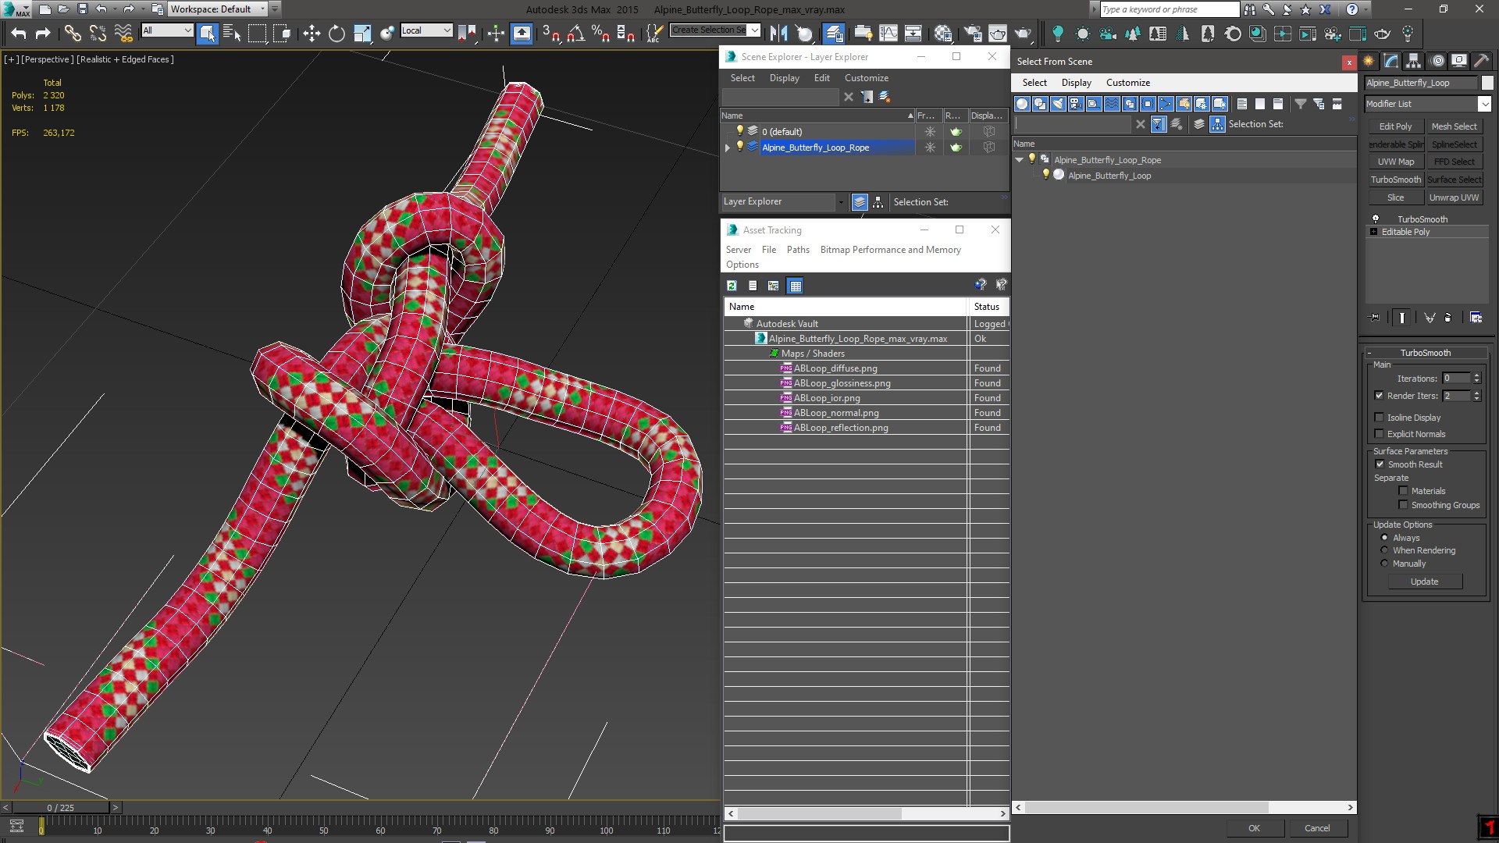
Task: Open Customize menu in Scene Explorer
Action: tap(866, 78)
